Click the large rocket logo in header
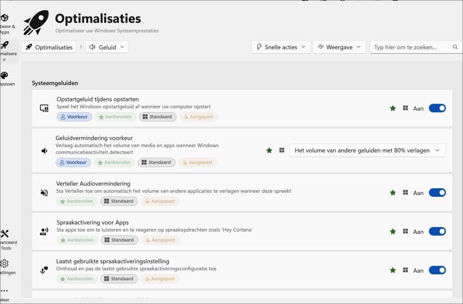The width and height of the screenshot is (463, 304). coord(37,23)
